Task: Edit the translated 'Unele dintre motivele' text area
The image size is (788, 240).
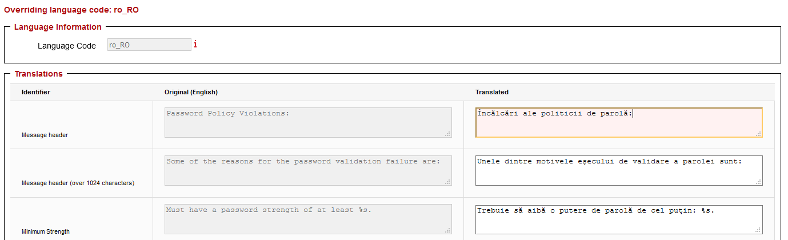Action: pyautogui.click(x=618, y=170)
